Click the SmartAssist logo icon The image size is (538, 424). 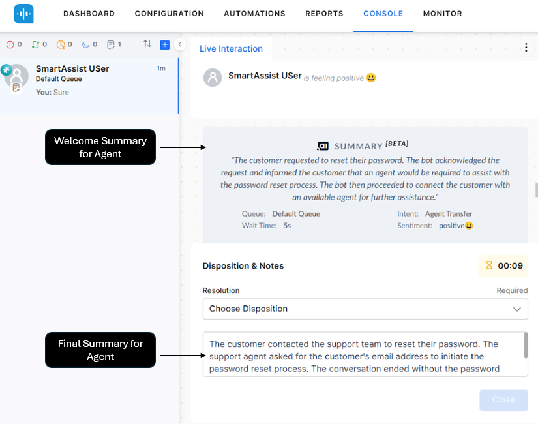point(23,14)
